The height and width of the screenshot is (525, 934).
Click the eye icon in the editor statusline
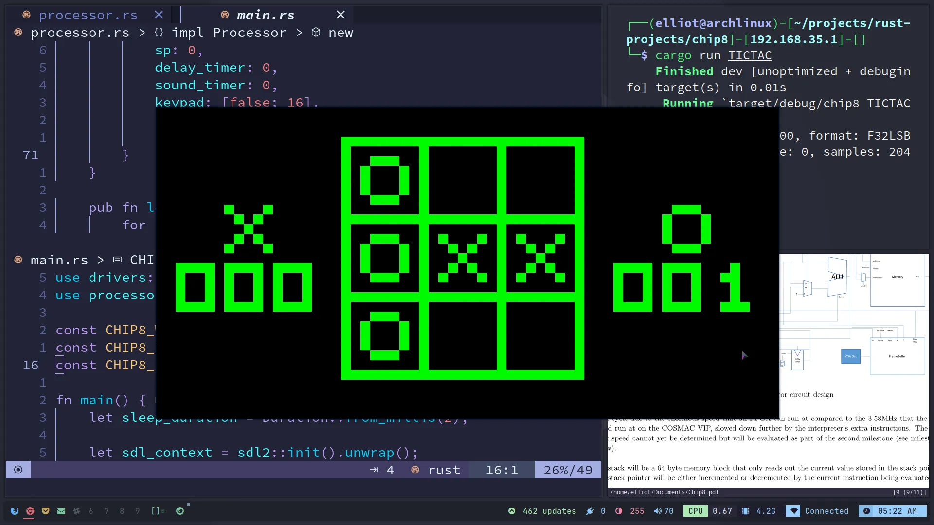[18, 470]
